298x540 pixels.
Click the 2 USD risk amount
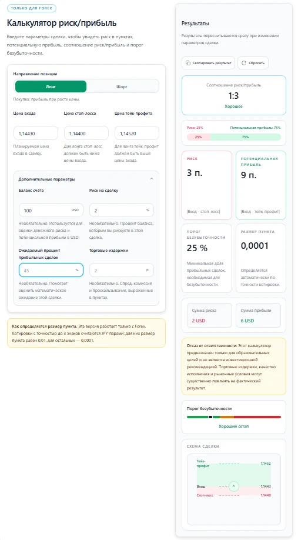tap(198, 321)
